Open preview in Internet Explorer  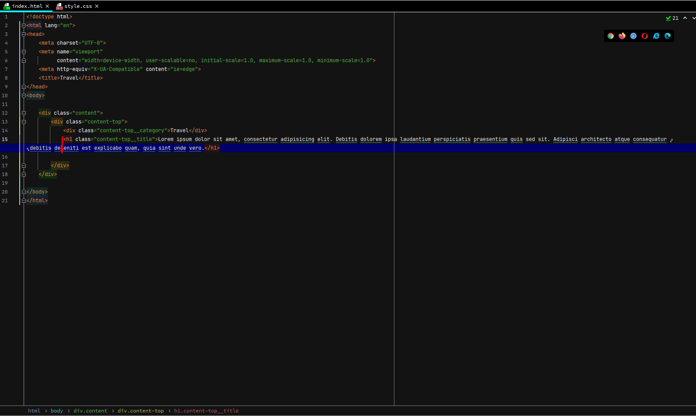click(656, 36)
